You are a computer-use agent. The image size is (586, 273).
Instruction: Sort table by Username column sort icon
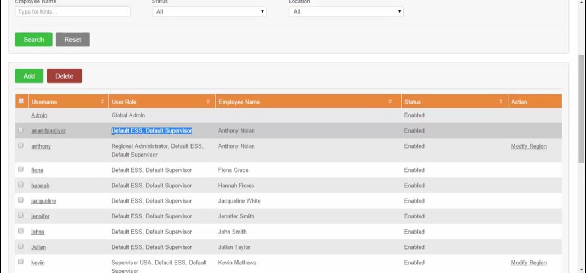(103, 102)
